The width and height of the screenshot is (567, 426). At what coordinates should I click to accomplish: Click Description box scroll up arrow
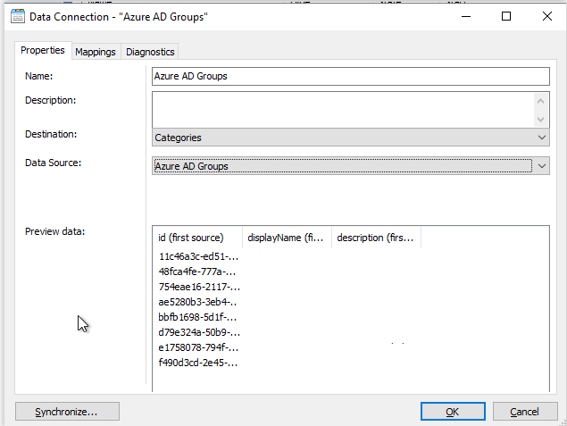click(540, 101)
